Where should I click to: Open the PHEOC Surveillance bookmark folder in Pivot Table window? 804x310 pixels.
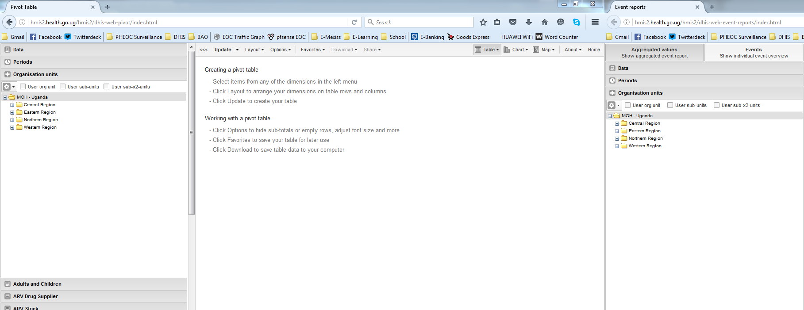tap(134, 37)
